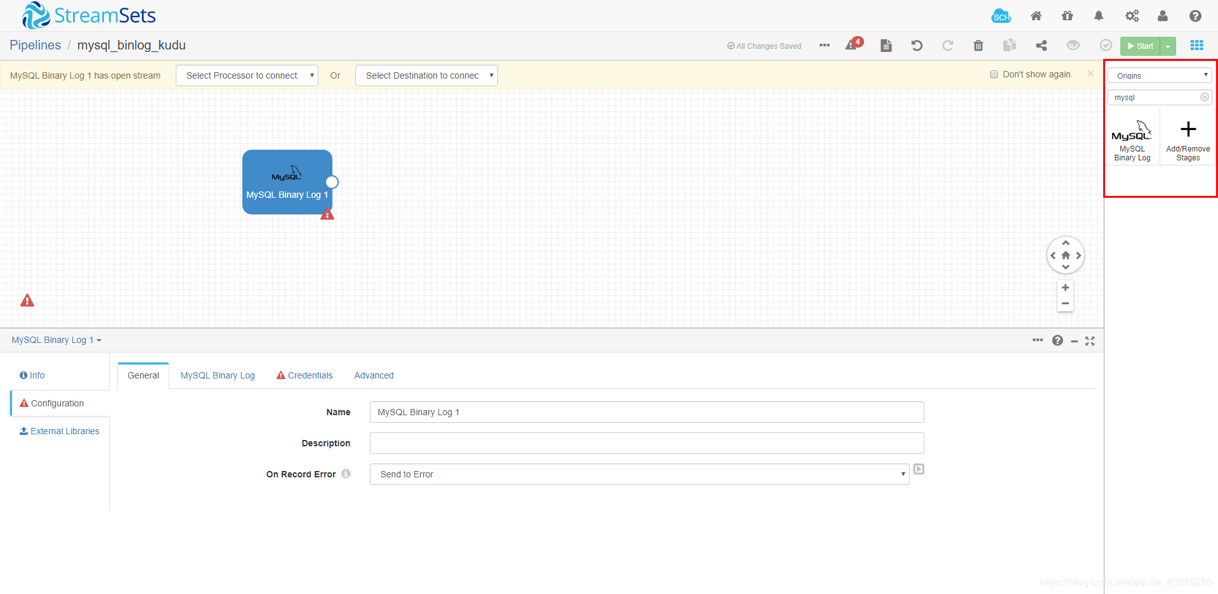This screenshot has width=1218, height=594.
Task: Enable Don't show again checkbox
Action: coord(993,74)
